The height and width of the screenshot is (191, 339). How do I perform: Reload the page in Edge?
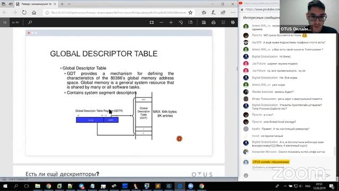coord(24,13)
